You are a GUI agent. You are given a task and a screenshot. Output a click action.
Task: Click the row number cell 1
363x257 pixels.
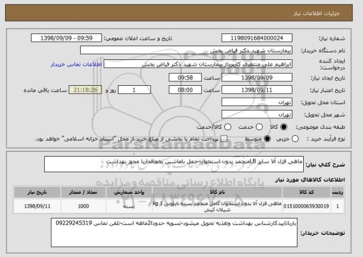[338, 206]
